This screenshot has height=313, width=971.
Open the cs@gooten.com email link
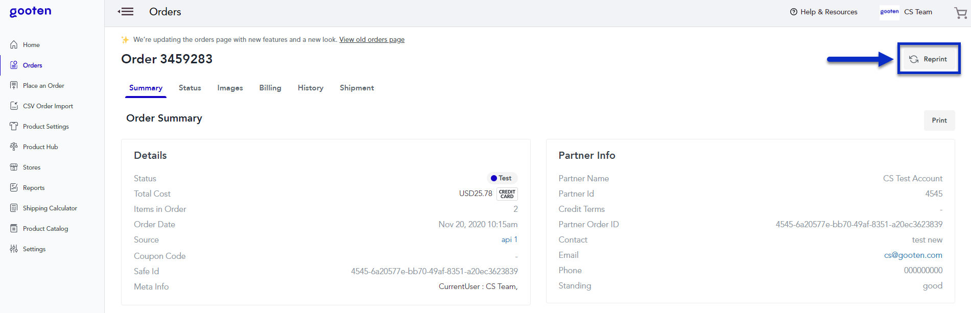pos(913,255)
